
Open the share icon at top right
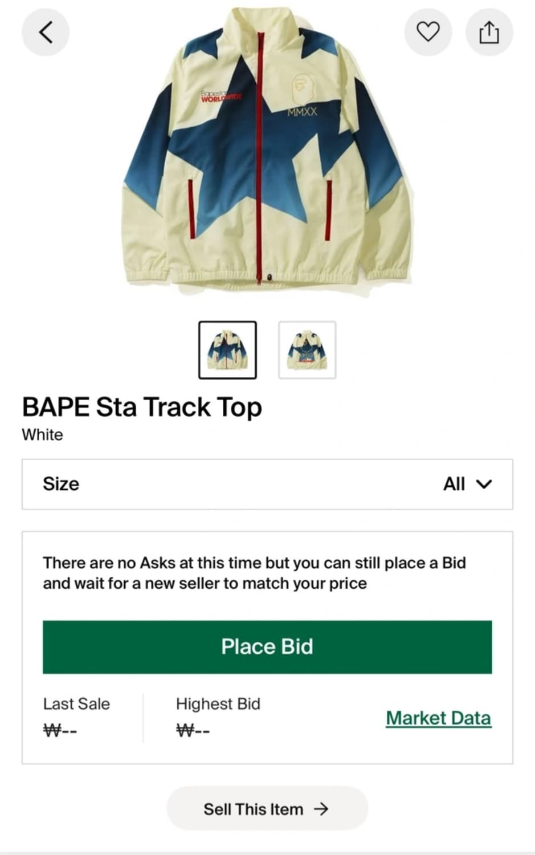click(489, 32)
